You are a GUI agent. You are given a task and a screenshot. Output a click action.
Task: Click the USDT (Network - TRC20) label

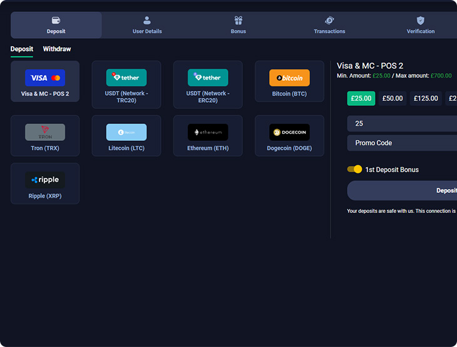pyautogui.click(x=126, y=97)
